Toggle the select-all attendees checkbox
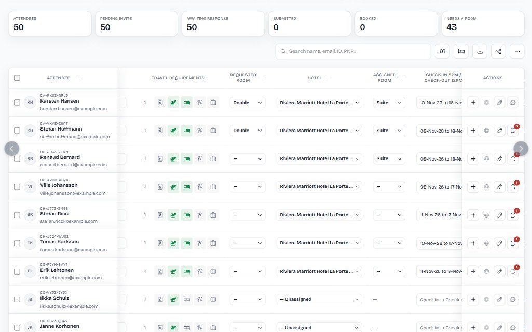The height and width of the screenshot is (332, 532). pyautogui.click(x=17, y=78)
